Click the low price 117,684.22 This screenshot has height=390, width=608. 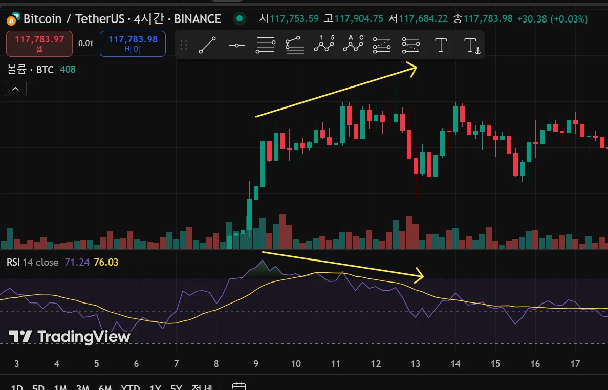coord(423,18)
